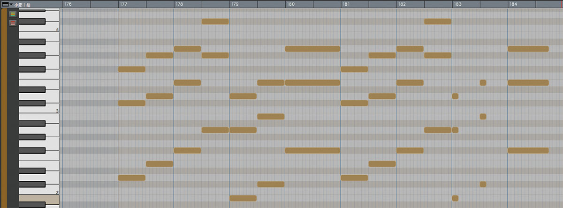The height and width of the screenshot is (208, 563).
Task: Select the short D3 note at bar 183
Action: 455,96
